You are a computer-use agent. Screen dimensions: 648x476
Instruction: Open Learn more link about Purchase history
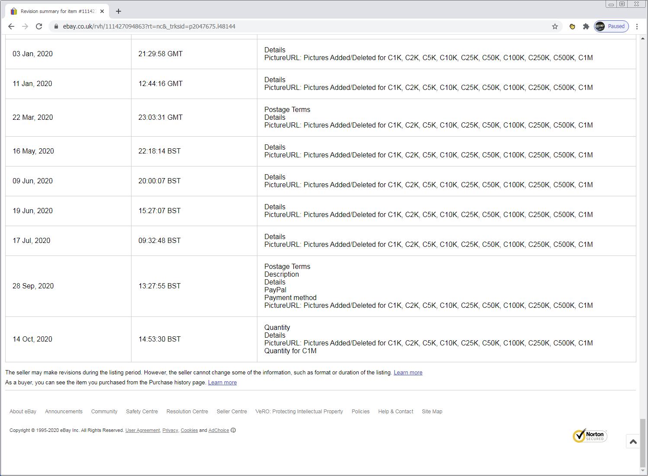coord(222,383)
